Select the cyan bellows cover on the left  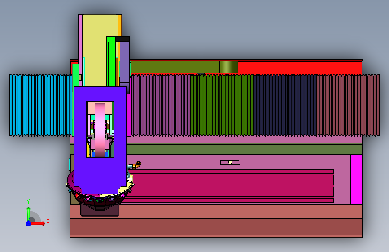click(41, 105)
